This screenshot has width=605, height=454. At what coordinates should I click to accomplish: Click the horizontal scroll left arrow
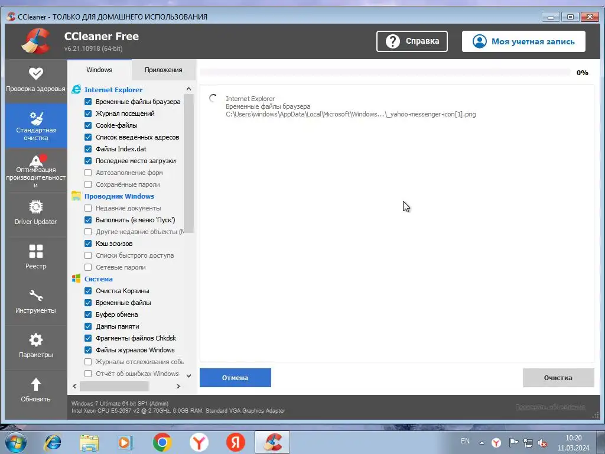(74, 386)
